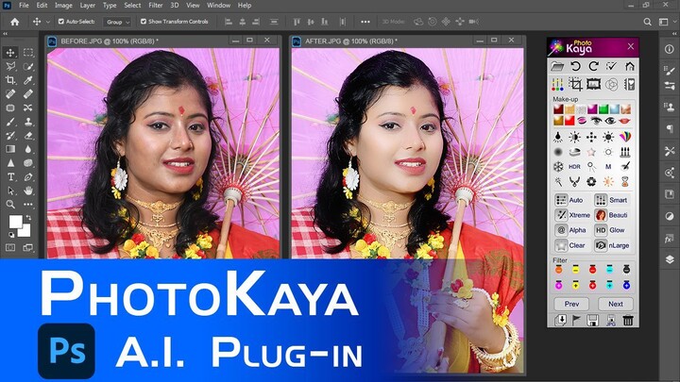
Task: Click the HDR effect icon
Action: 574,166
